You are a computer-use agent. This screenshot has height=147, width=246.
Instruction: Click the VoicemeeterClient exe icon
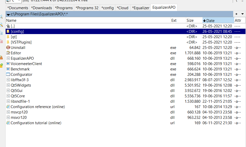coord(8,64)
